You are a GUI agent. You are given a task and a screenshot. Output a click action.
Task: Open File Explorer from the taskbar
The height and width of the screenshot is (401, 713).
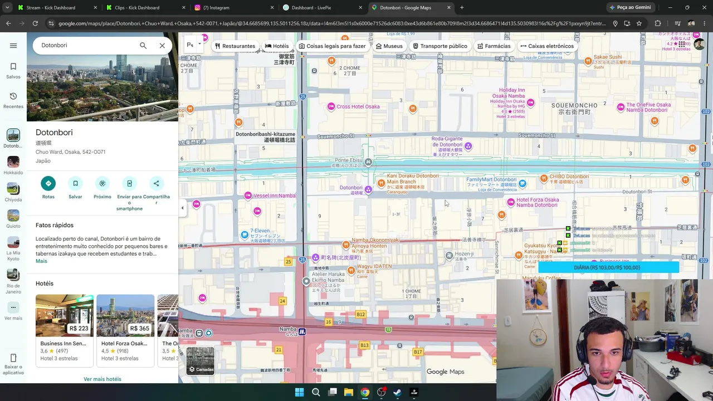349,392
